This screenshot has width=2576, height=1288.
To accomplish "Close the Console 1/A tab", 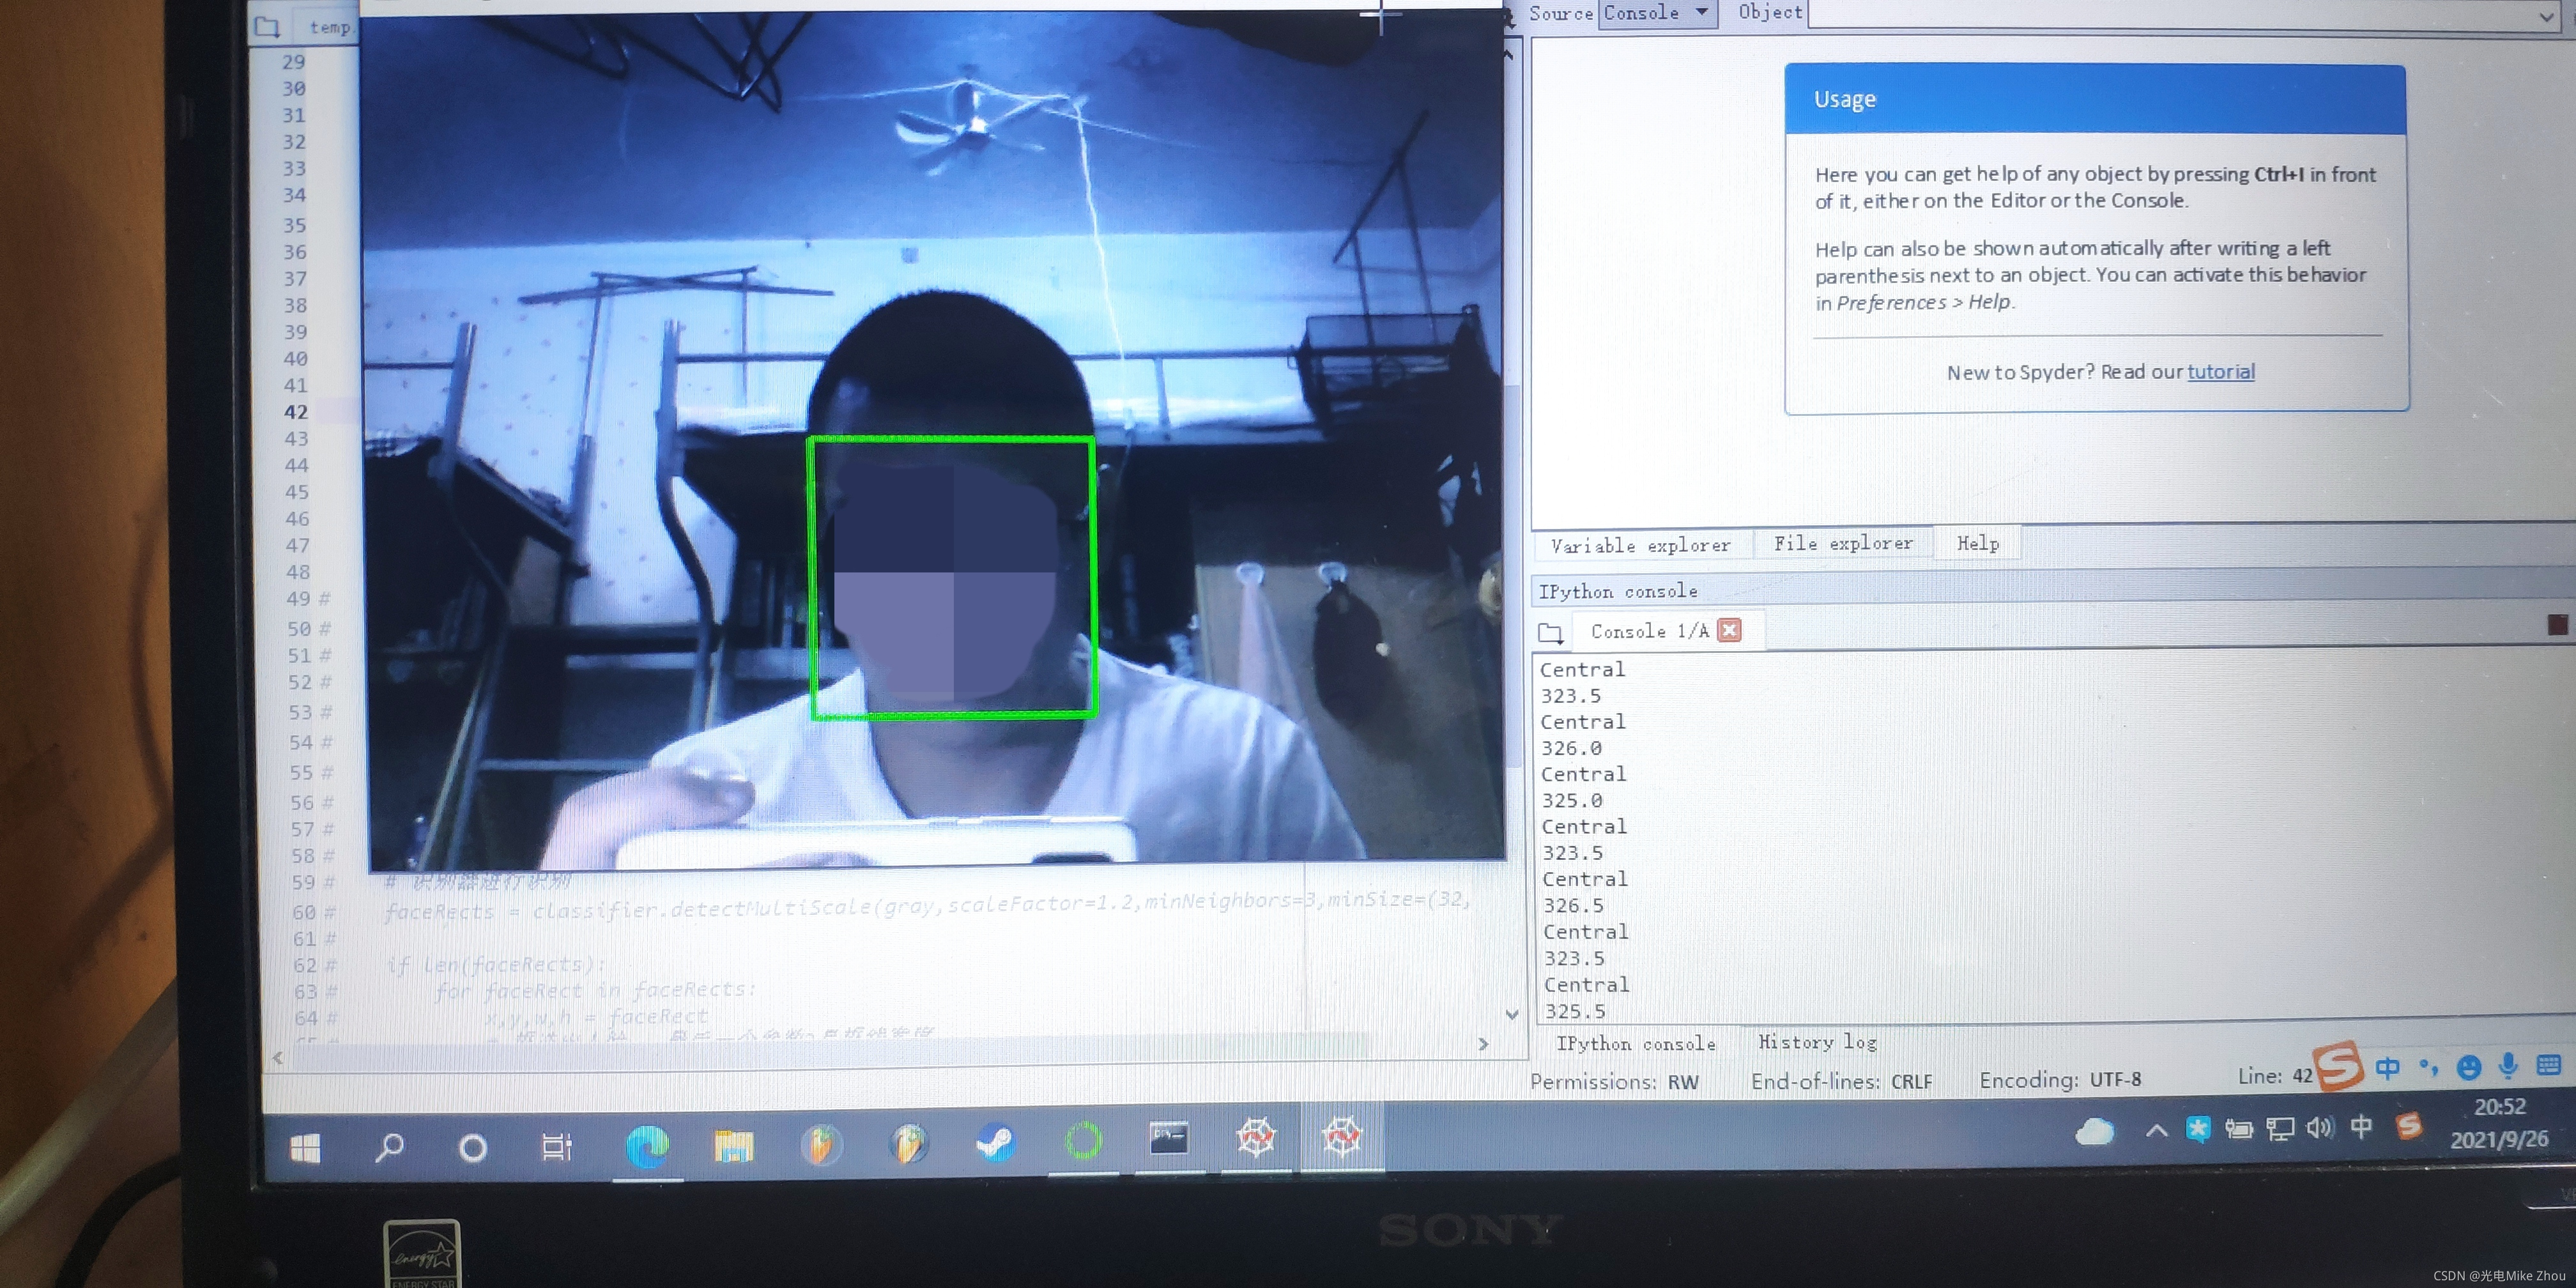I will tap(1729, 630).
